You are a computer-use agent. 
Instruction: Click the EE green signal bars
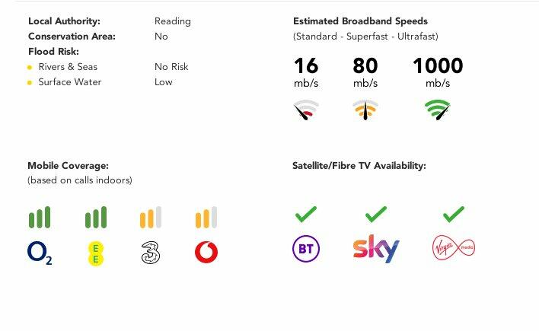95,218
